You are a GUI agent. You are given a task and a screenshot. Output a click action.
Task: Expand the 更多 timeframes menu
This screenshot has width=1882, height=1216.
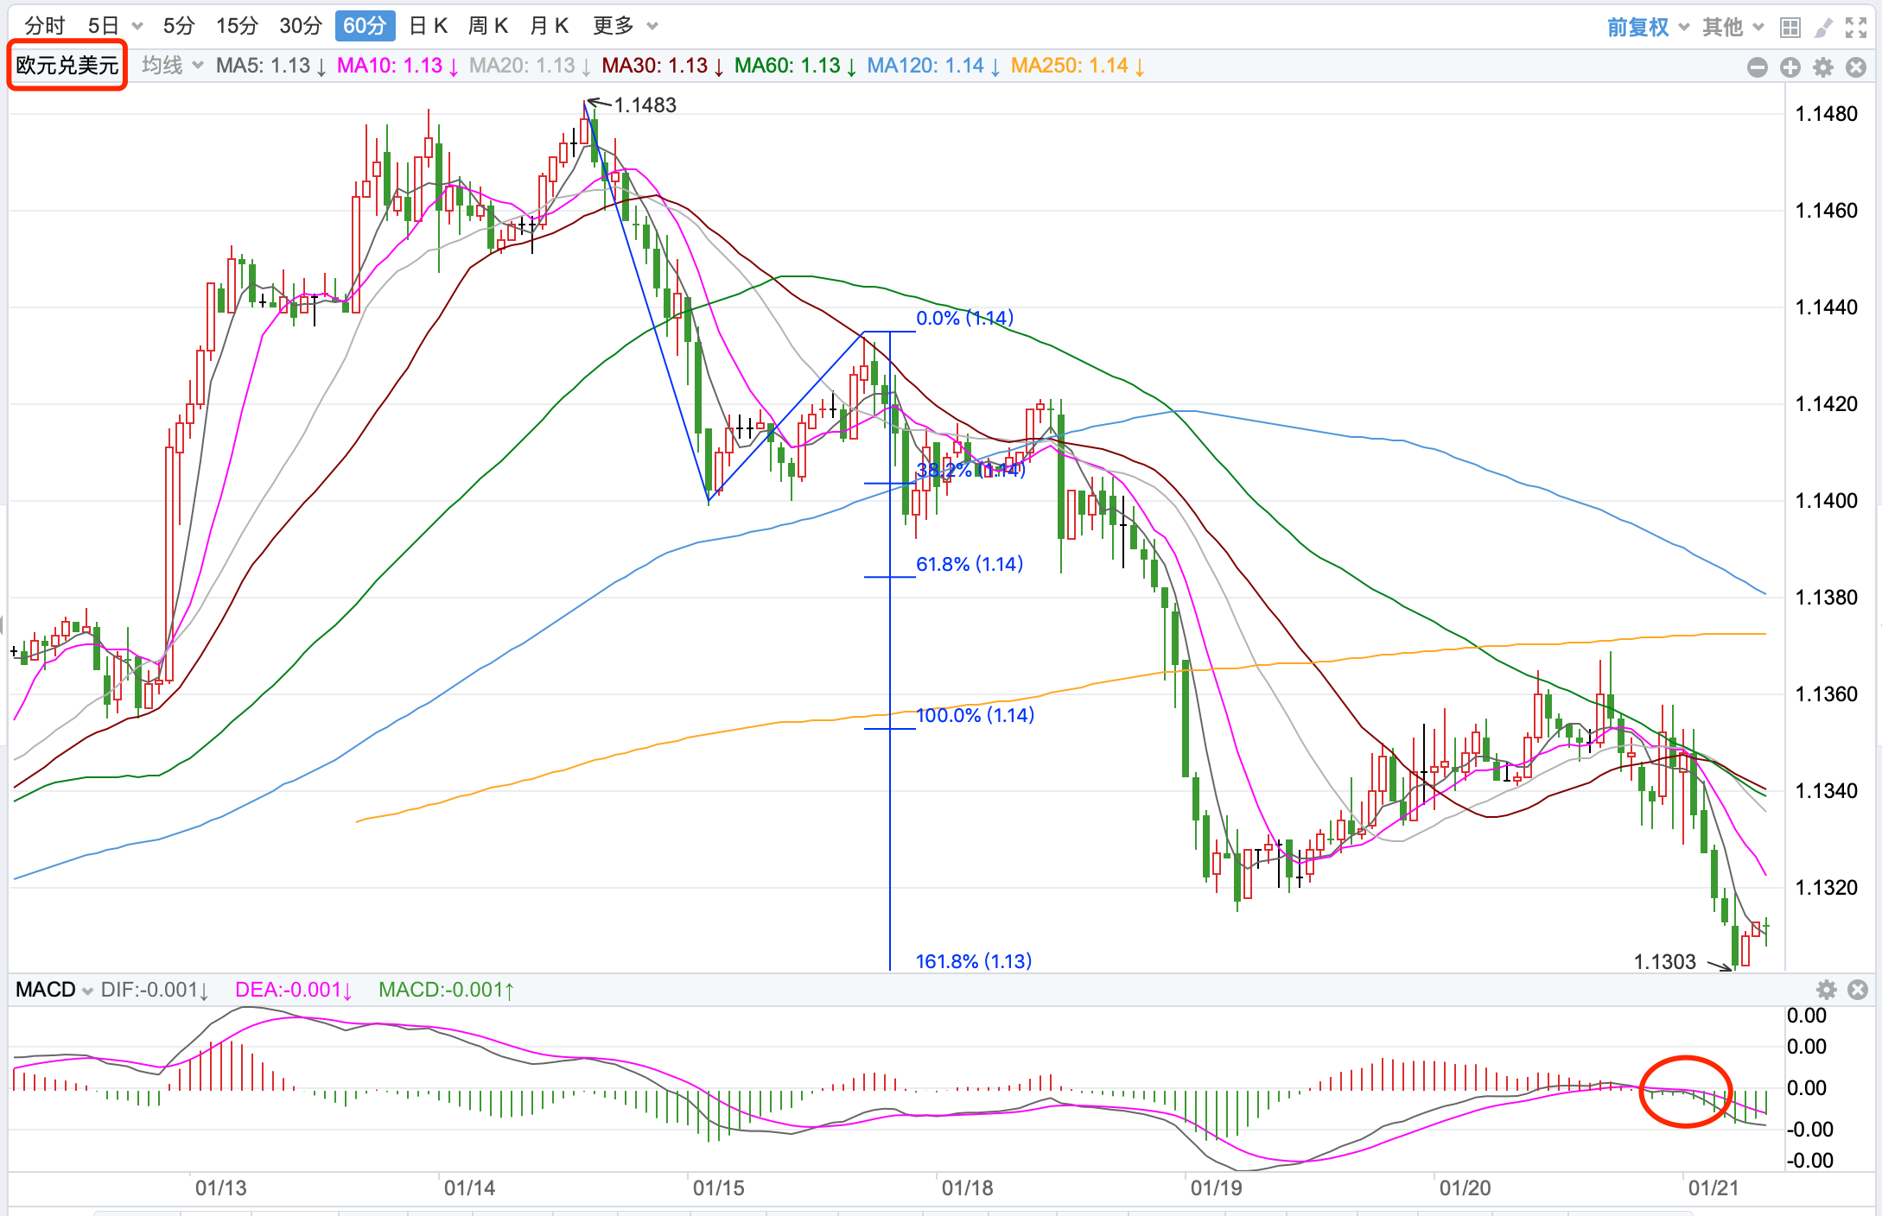point(625,26)
